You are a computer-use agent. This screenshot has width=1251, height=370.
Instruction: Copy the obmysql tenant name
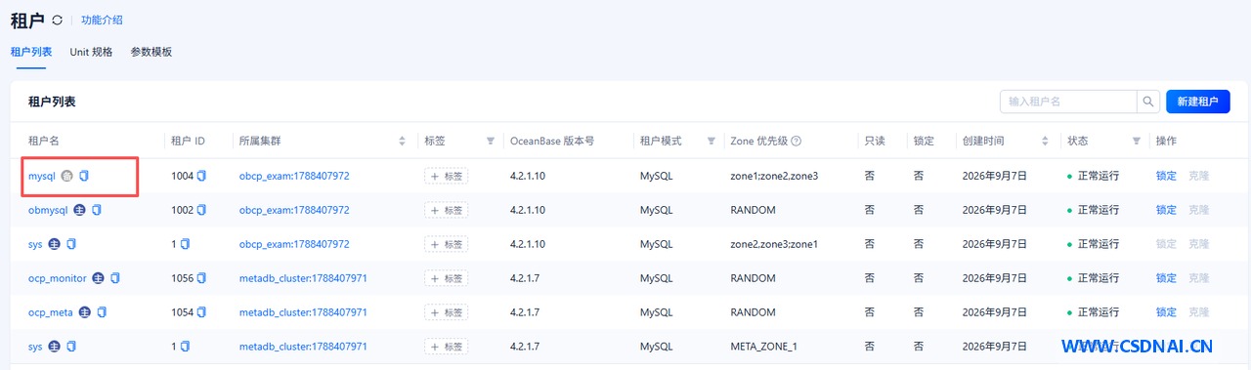pyautogui.click(x=97, y=210)
